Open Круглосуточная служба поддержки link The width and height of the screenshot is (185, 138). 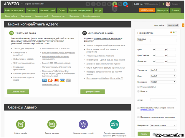59,53
